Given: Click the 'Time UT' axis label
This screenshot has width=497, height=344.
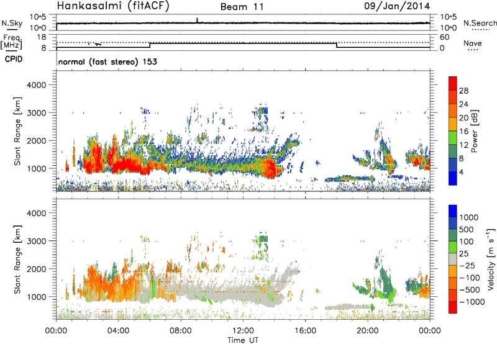Looking at the screenshot, I should [x=243, y=340].
